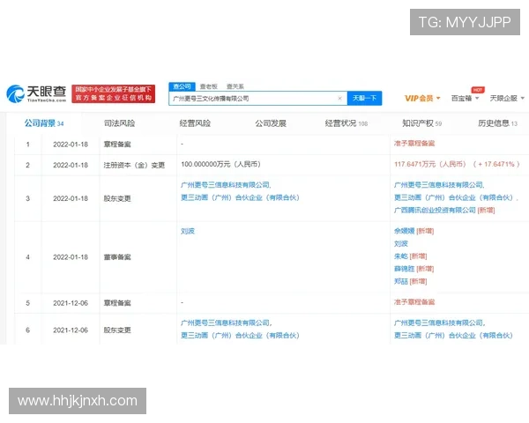Screen dimensions: 529x423
Task: Open the 天眼查 logo homepage
Action: point(36,93)
